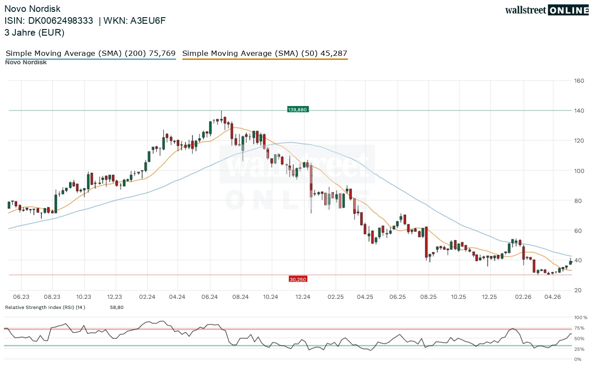Click the 08.23 date axis label
The image size is (594, 371).
pyautogui.click(x=52, y=297)
